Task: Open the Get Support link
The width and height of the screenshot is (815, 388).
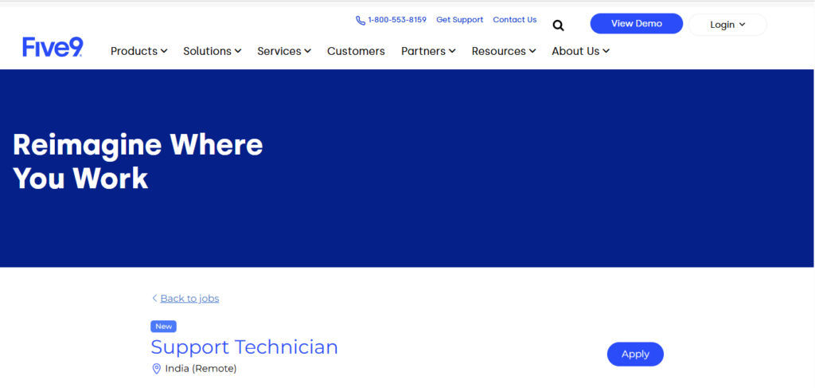Action: pyautogui.click(x=459, y=20)
